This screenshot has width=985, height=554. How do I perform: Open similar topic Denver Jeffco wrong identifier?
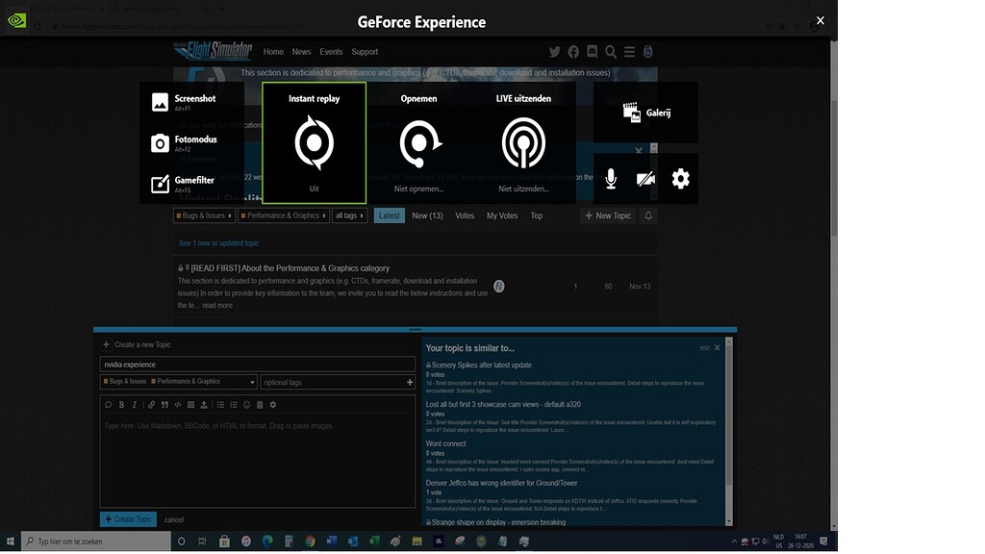[501, 483]
